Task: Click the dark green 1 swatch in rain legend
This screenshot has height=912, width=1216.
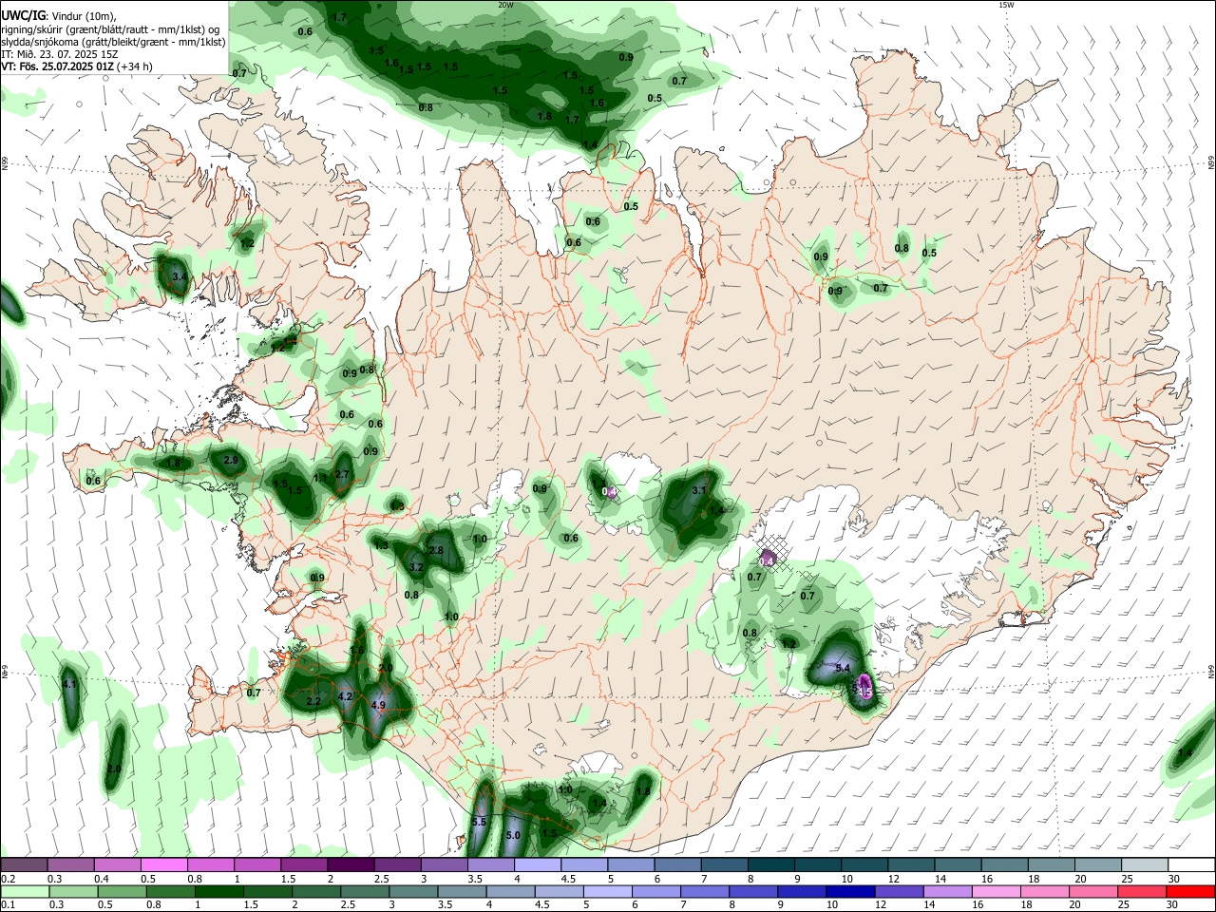Action: tap(218, 891)
